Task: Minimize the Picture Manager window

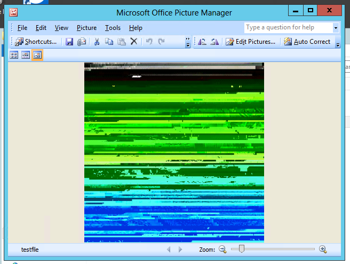Action: click(x=296, y=11)
